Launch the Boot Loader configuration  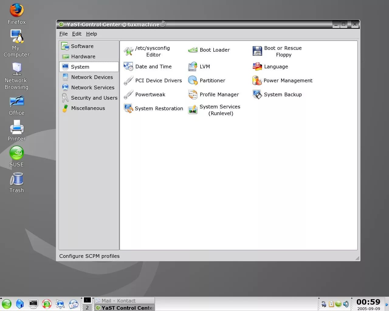[209, 50]
